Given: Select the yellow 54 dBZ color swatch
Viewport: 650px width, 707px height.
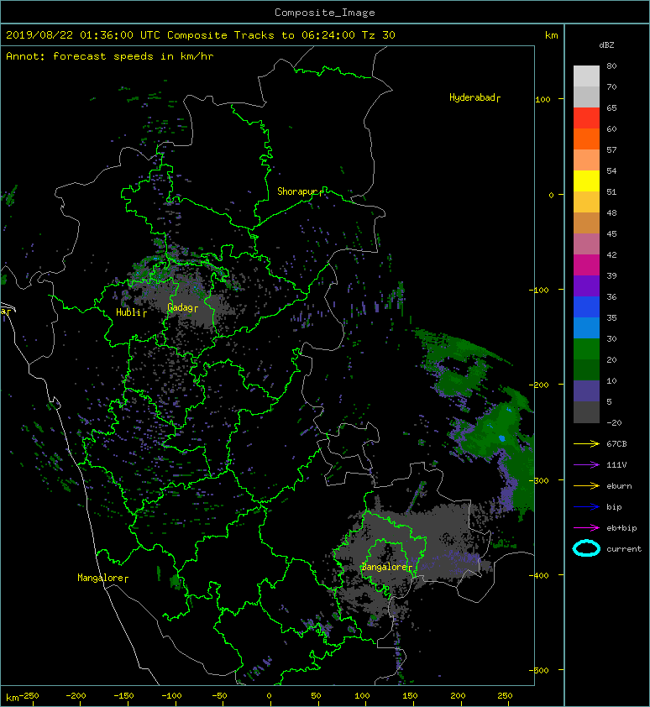Looking at the screenshot, I should tap(586, 181).
